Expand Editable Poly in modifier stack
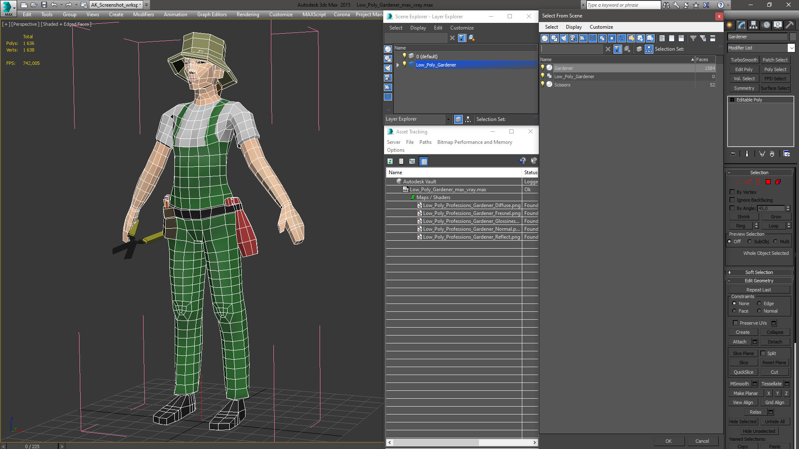 pyautogui.click(x=732, y=100)
